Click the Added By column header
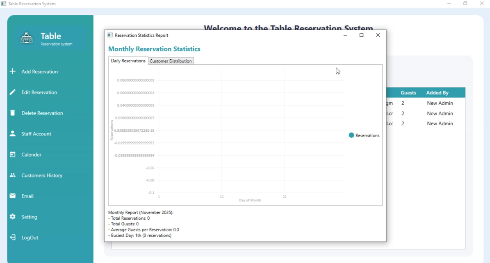This screenshot has height=263, width=490. [x=437, y=93]
